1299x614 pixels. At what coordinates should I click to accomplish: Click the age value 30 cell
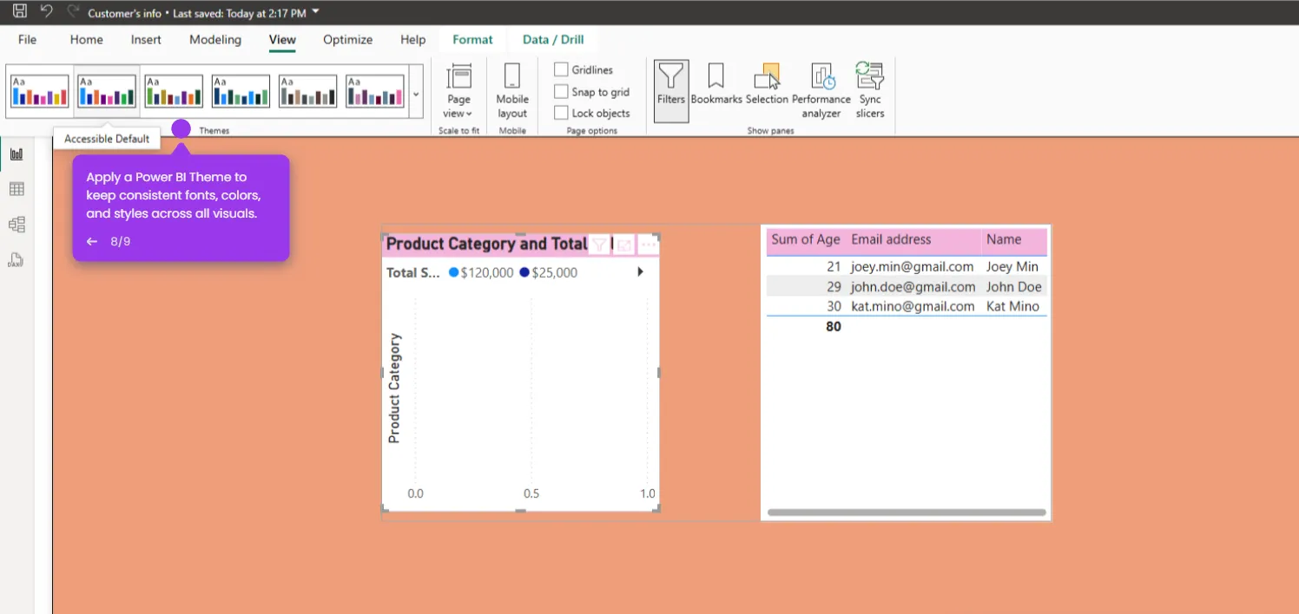click(834, 307)
